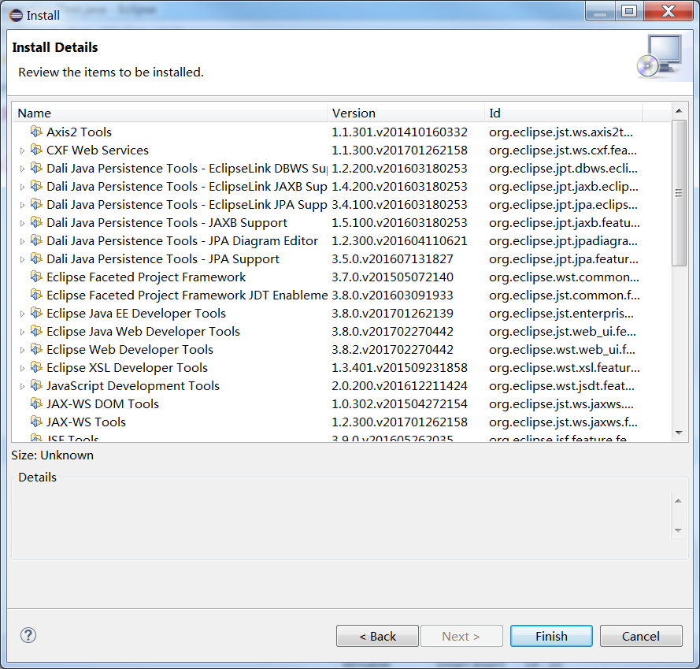The height and width of the screenshot is (669, 700).
Task: Expand Eclipse XSL Developer Tools node
Action: coord(22,368)
